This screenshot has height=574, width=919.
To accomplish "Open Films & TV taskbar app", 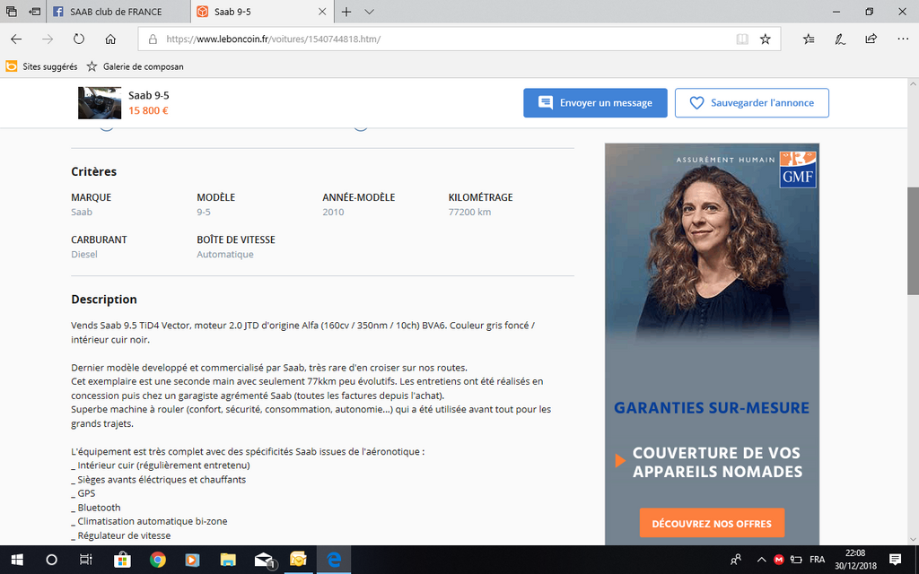I will [192, 560].
